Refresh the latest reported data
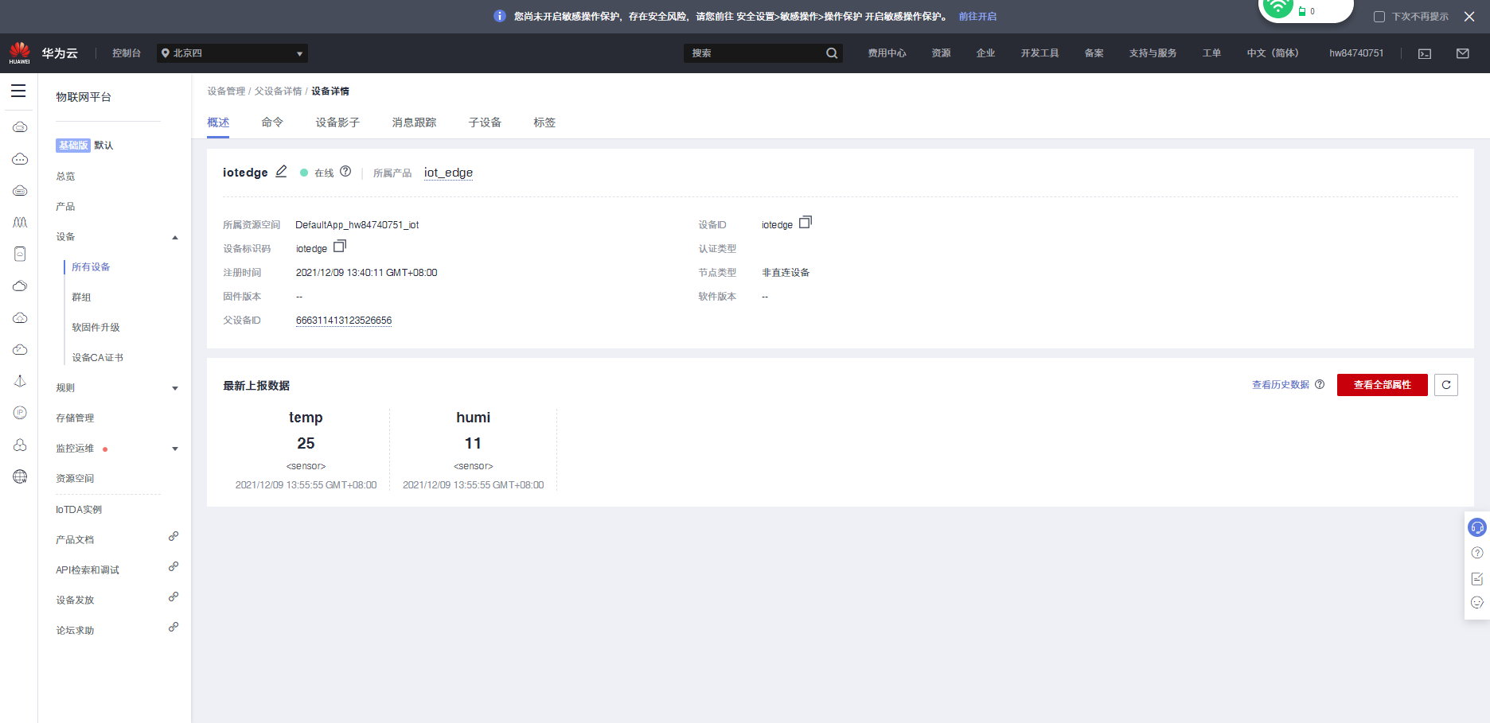 point(1446,385)
